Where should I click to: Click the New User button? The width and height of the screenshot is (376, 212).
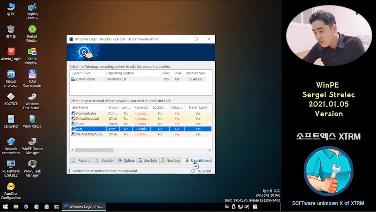coord(171,160)
